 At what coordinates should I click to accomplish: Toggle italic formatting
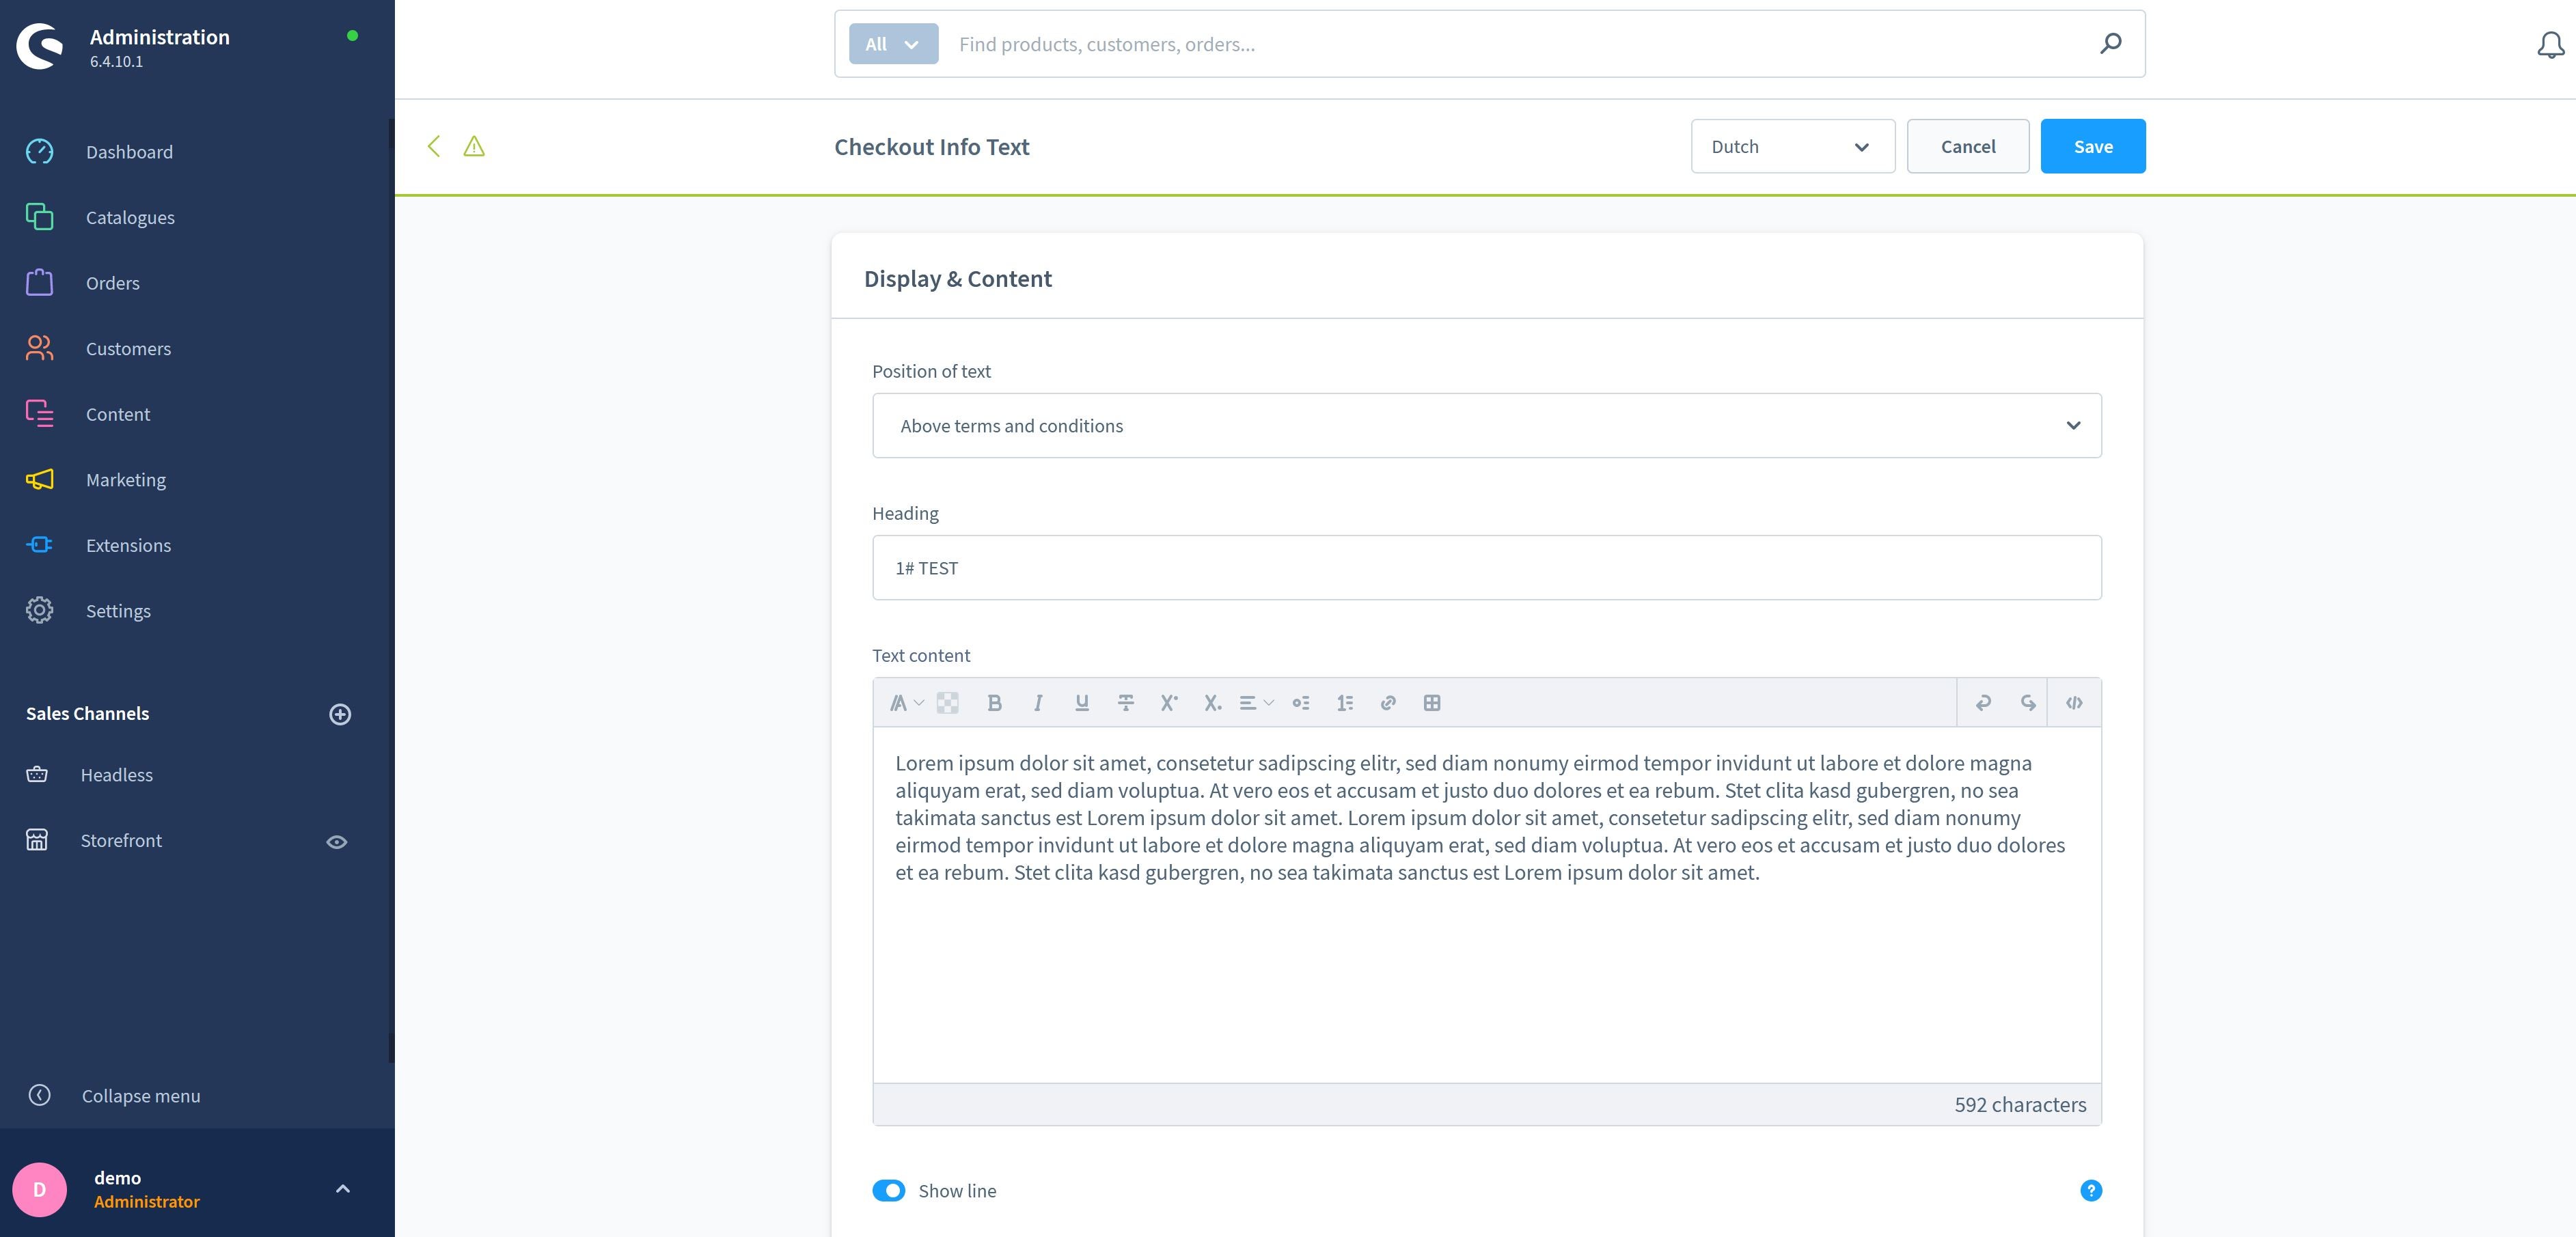(x=1038, y=703)
